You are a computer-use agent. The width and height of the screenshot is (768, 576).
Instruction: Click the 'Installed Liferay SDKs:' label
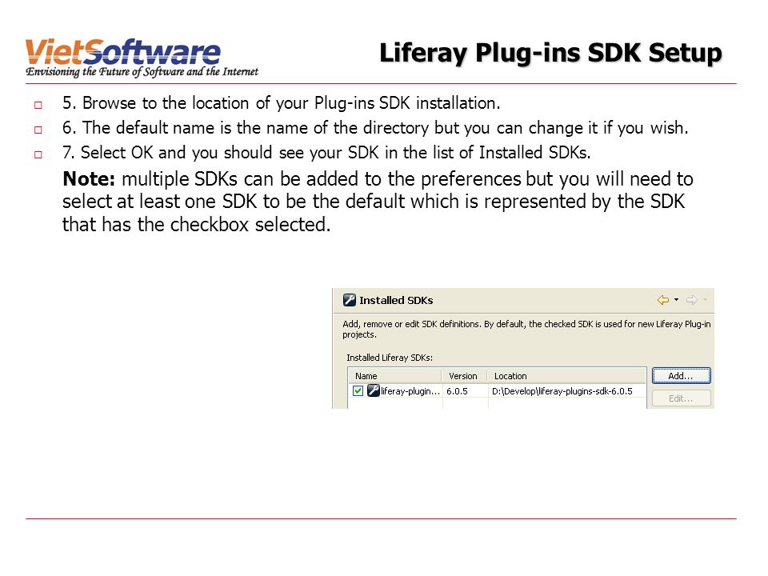(x=390, y=358)
